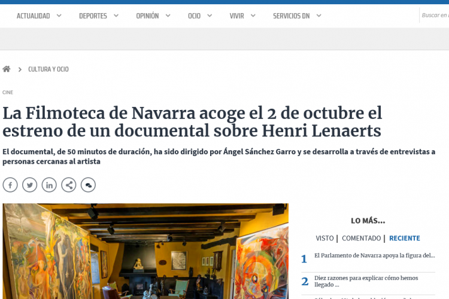Open the Servicios DN section
Screen dimensions: 449x299
291,16
